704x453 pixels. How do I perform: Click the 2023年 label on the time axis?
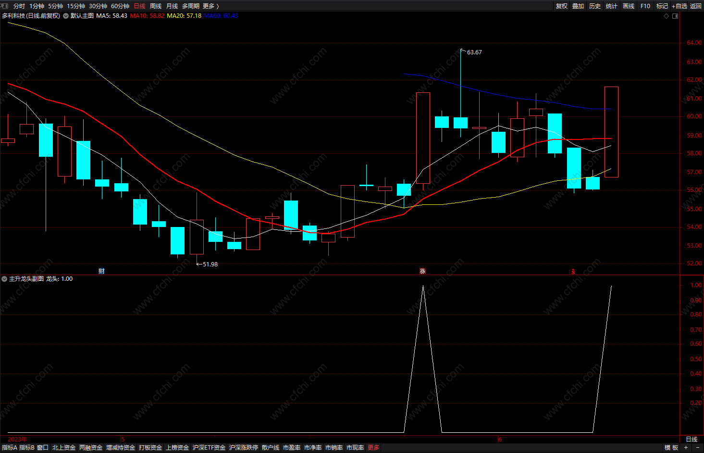[x=18, y=440]
